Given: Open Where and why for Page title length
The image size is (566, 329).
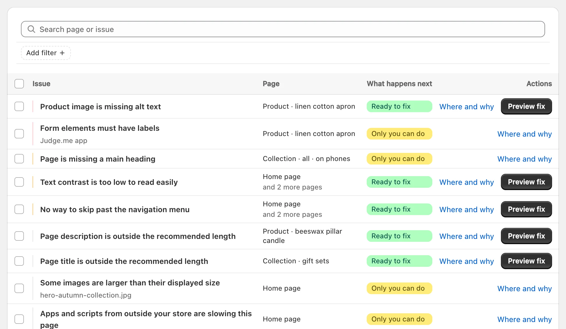Looking at the screenshot, I should point(466,261).
